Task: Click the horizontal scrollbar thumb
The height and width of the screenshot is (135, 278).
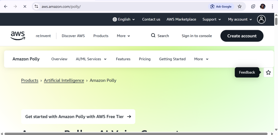Action: coord(136,134)
